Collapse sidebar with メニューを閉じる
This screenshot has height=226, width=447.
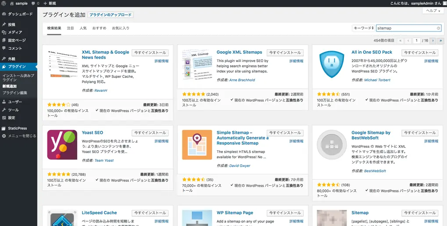18,136
